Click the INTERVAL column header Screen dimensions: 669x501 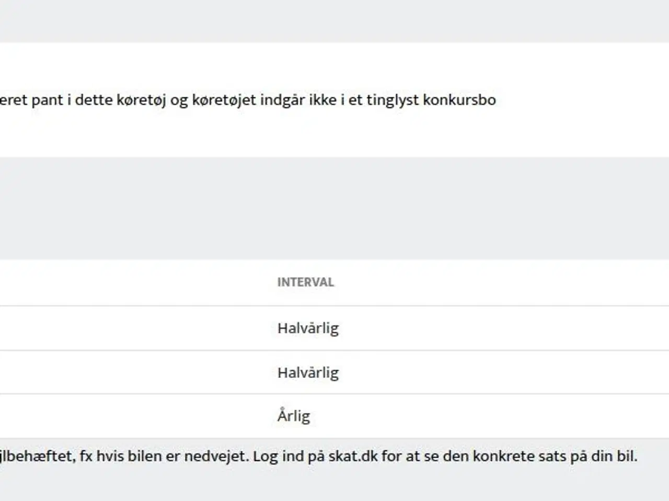[305, 282]
